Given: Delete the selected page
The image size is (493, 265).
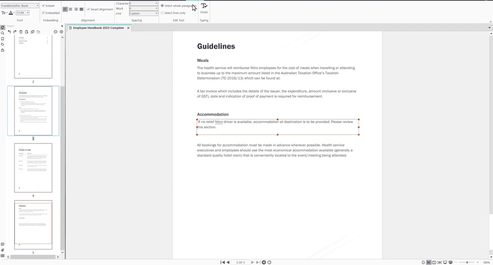Looking at the screenshot, I should [21, 32].
